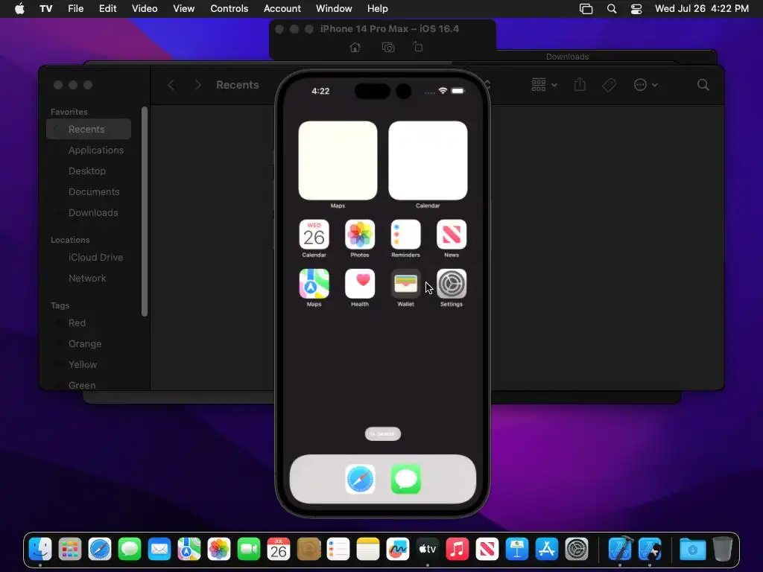
Task: Go forward in the Finder window
Action: [x=197, y=85]
